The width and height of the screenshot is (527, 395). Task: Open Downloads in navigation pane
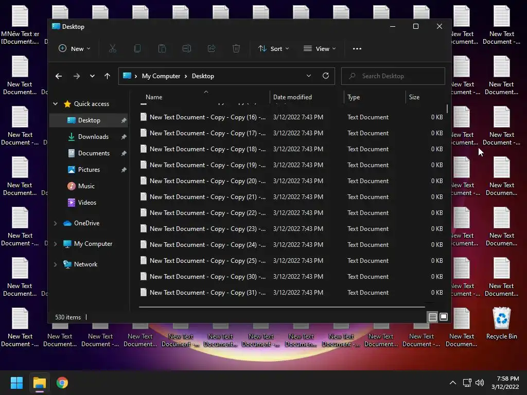89,137
